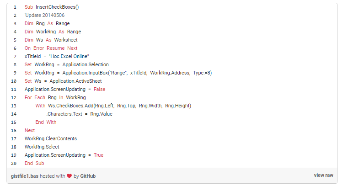342x186 pixels.
Task: Click the WorkRng.ClearContents line
Action: 51,138
